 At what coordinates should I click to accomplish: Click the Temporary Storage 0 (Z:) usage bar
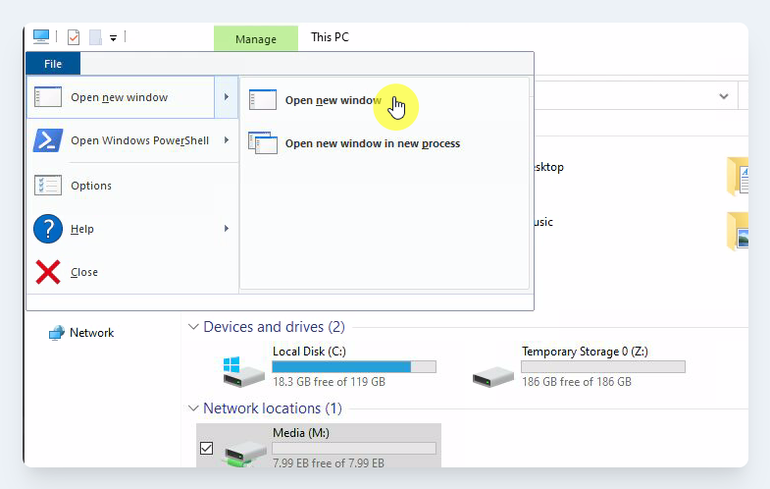tap(603, 366)
